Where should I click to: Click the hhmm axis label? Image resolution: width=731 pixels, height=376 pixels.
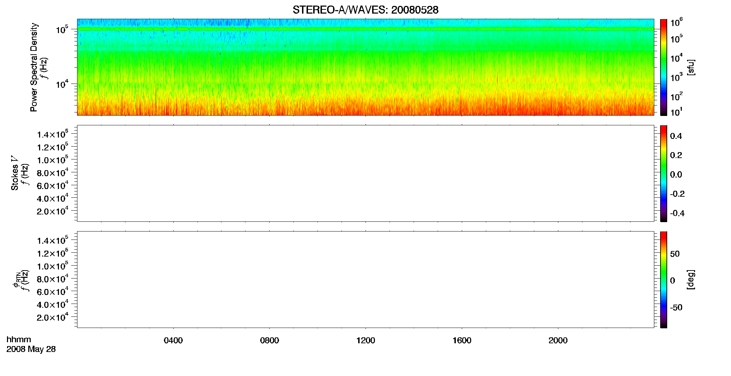pyautogui.click(x=19, y=339)
